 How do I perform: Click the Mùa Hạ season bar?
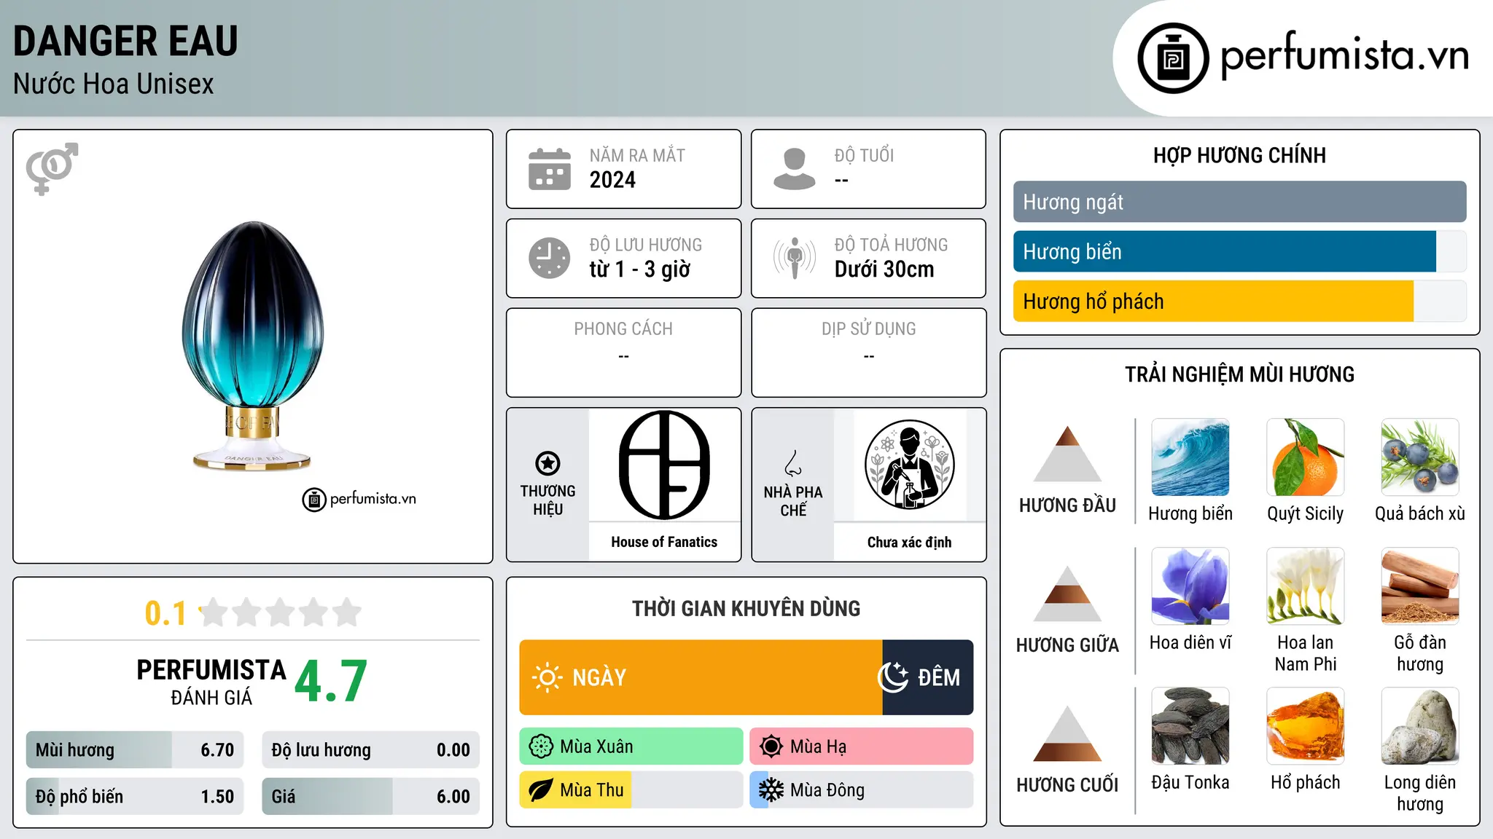[862, 747]
